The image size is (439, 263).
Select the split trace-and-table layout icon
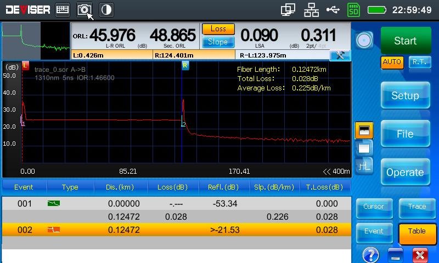(x=364, y=130)
